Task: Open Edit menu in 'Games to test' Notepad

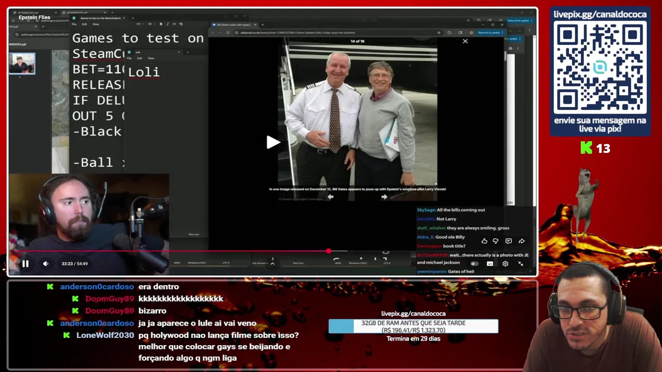Action: [84, 24]
